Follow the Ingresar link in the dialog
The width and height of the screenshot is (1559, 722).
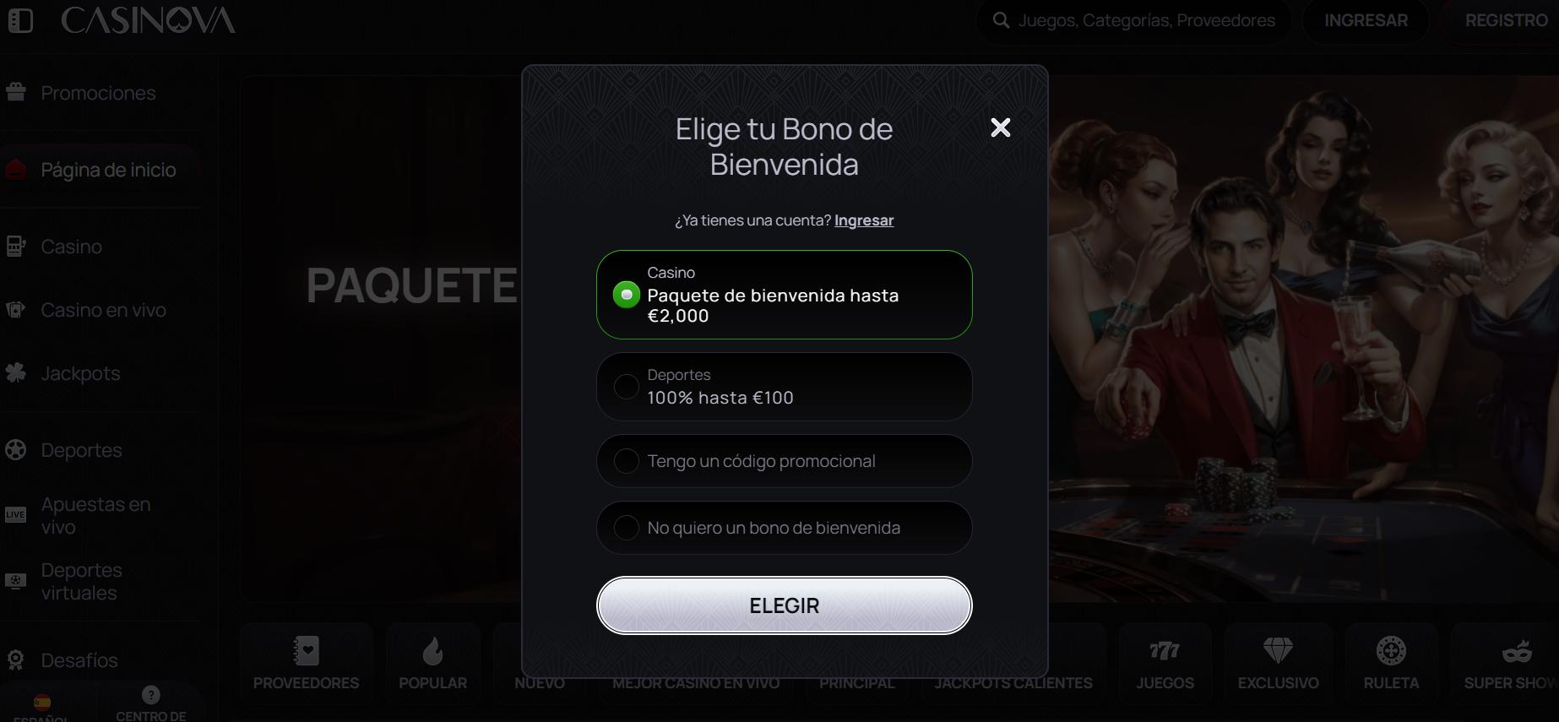point(864,220)
